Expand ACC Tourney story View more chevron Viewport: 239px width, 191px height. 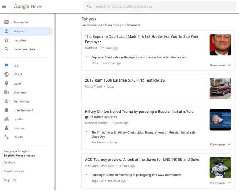click(229, 183)
